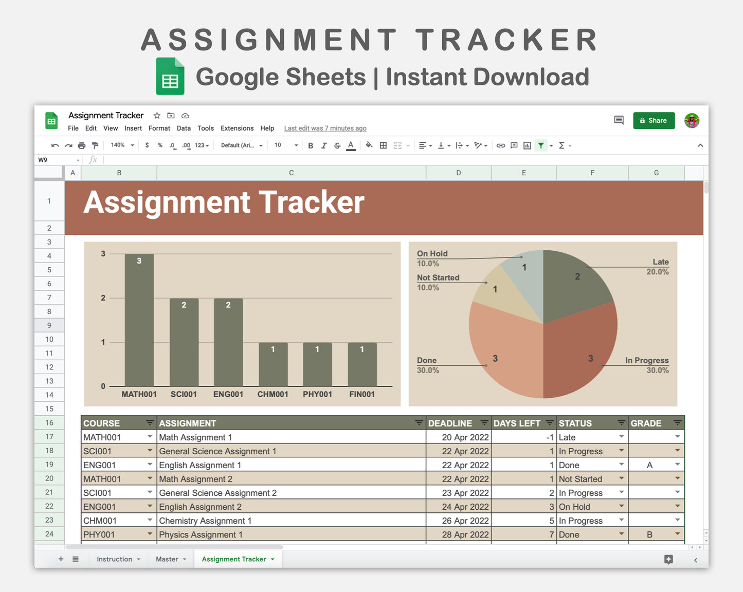Open the Data menu
The width and height of the screenshot is (743, 592).
click(x=184, y=128)
